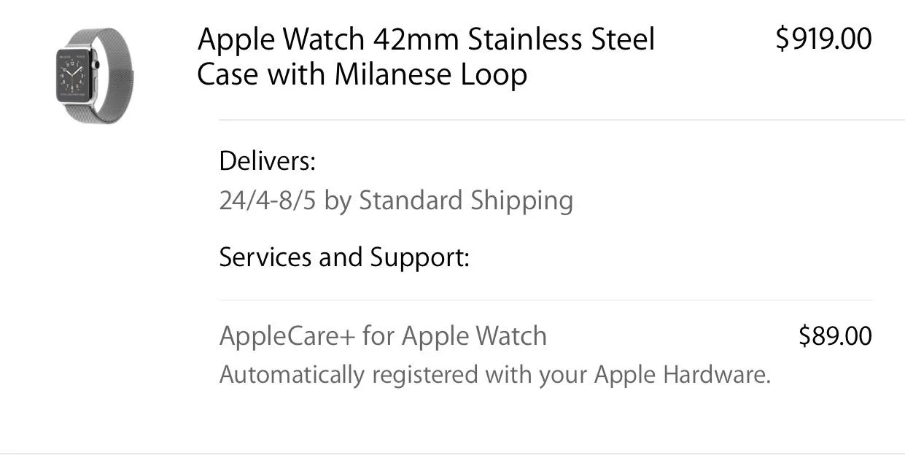The height and width of the screenshot is (455, 905).
Task: Click the bottom separator line
Action: click(452, 453)
